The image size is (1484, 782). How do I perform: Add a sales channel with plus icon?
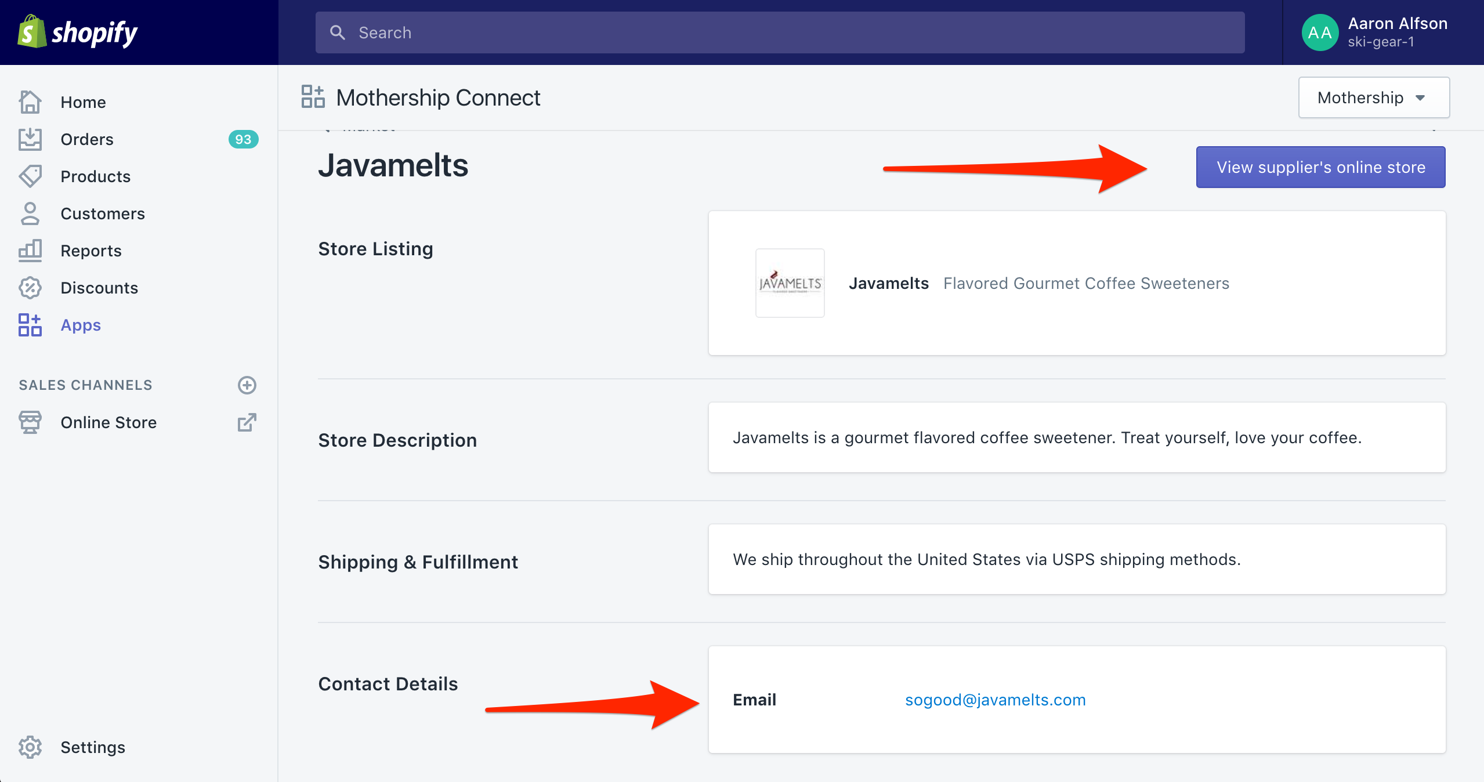(x=247, y=385)
